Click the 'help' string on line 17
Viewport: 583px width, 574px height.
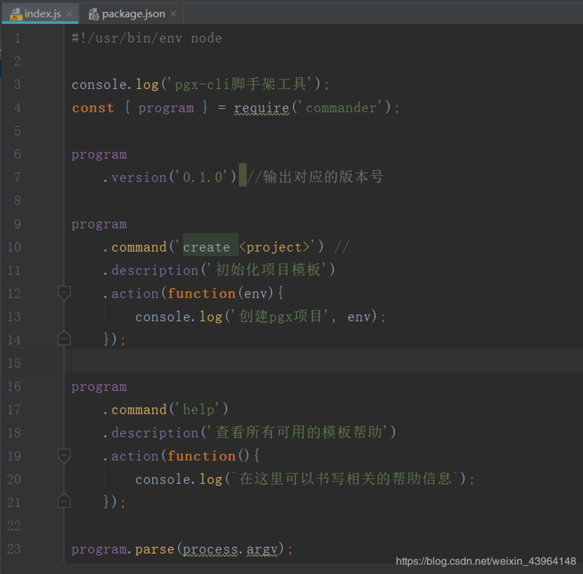pos(198,410)
